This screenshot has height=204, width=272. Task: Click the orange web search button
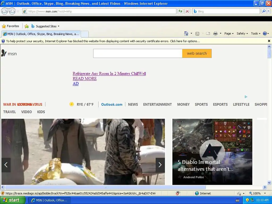197,53
